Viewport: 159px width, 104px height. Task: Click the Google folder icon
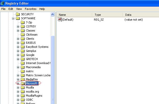(x=22, y=55)
